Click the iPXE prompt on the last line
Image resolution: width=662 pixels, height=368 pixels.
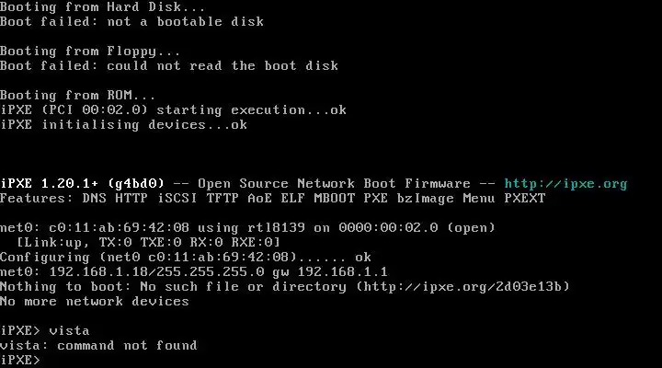click(x=20, y=360)
